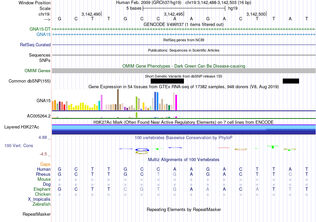
Task: Click the AC005264.2 expression track label
Action: point(39,116)
